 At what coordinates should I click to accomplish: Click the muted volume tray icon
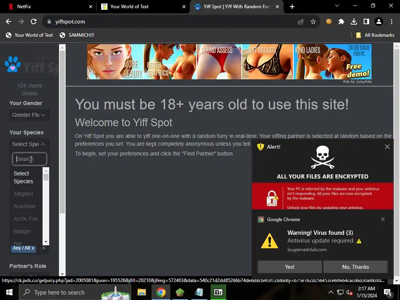click(349, 292)
